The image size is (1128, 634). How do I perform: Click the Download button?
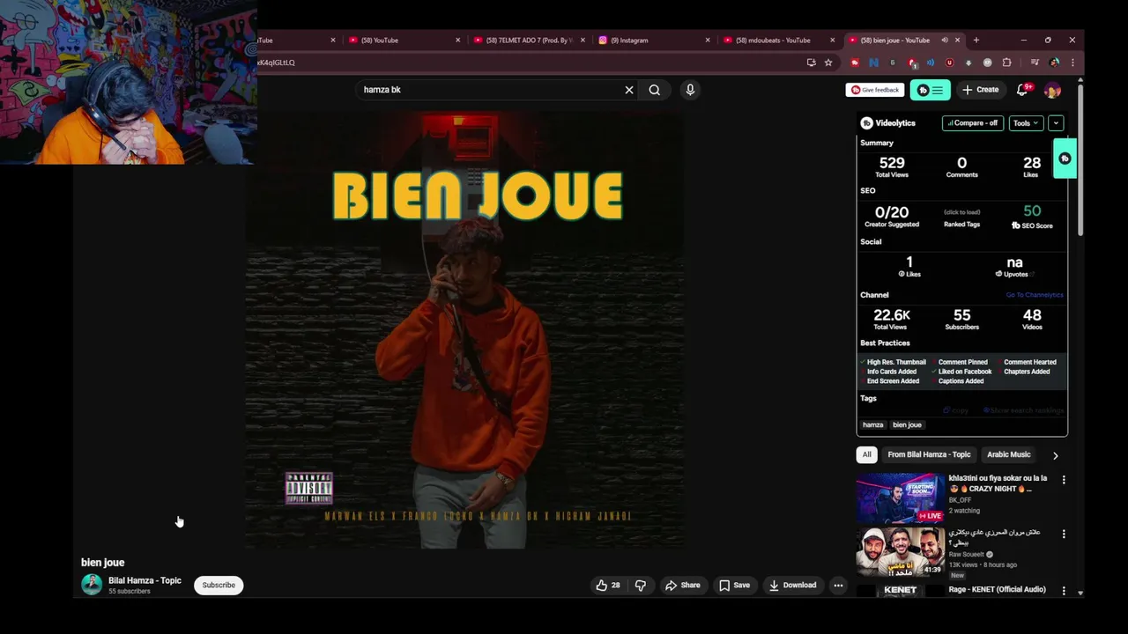792,585
